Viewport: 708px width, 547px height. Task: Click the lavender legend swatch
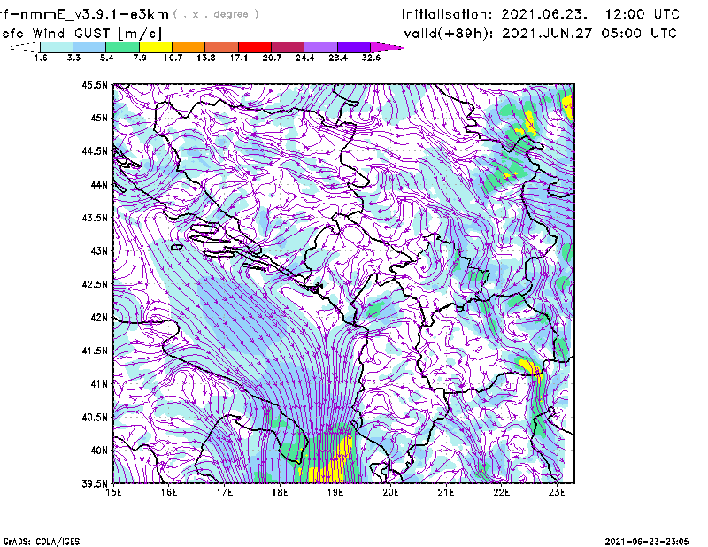[x=320, y=47]
